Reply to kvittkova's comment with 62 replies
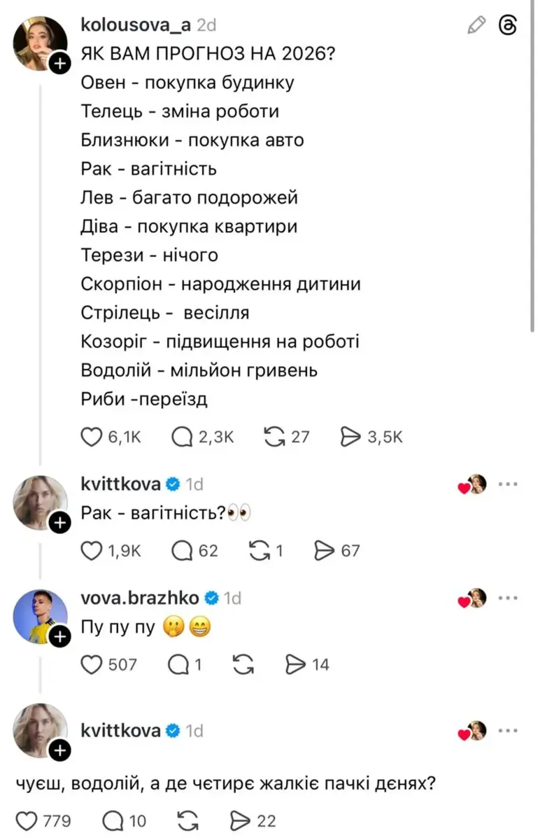 (182, 551)
